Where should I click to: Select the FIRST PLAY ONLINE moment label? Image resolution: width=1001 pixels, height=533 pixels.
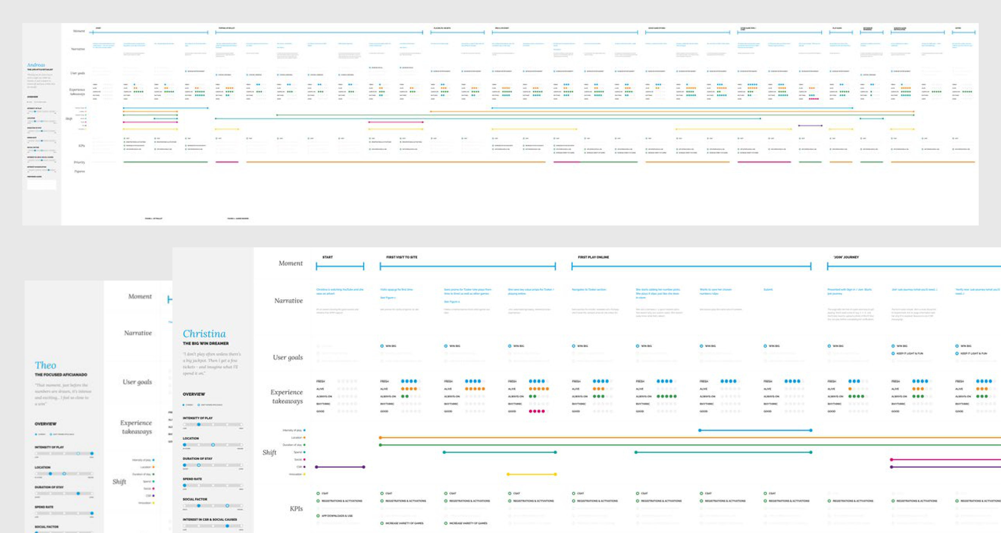point(593,257)
